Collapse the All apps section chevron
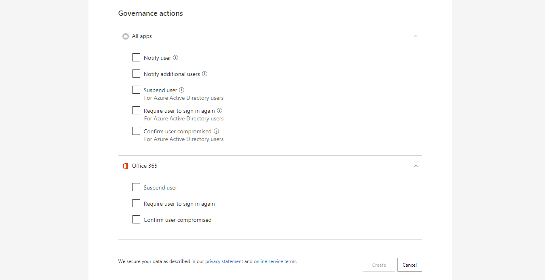Screen dimensions: 545x280 pyautogui.click(x=416, y=36)
